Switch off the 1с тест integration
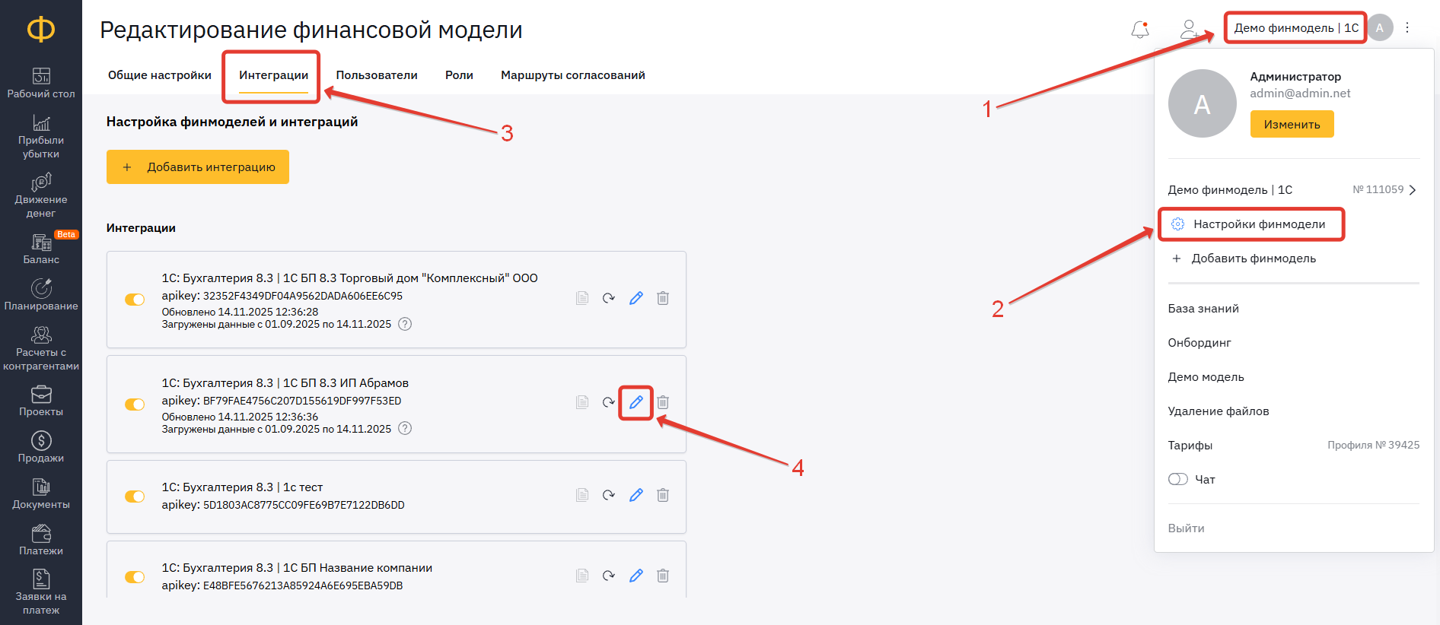Image resolution: width=1440 pixels, height=625 pixels. tap(135, 497)
